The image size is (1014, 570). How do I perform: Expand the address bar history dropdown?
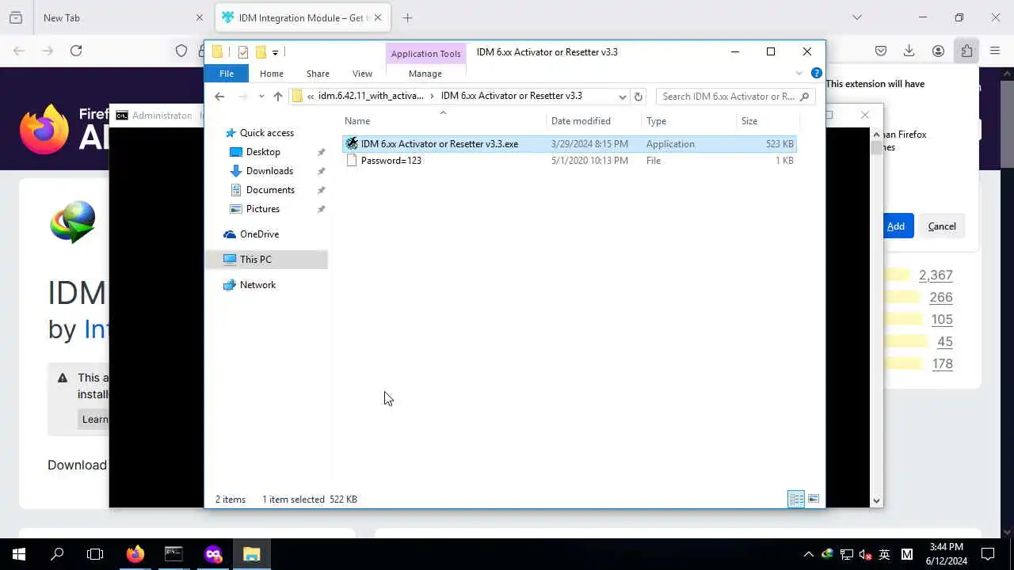point(623,97)
